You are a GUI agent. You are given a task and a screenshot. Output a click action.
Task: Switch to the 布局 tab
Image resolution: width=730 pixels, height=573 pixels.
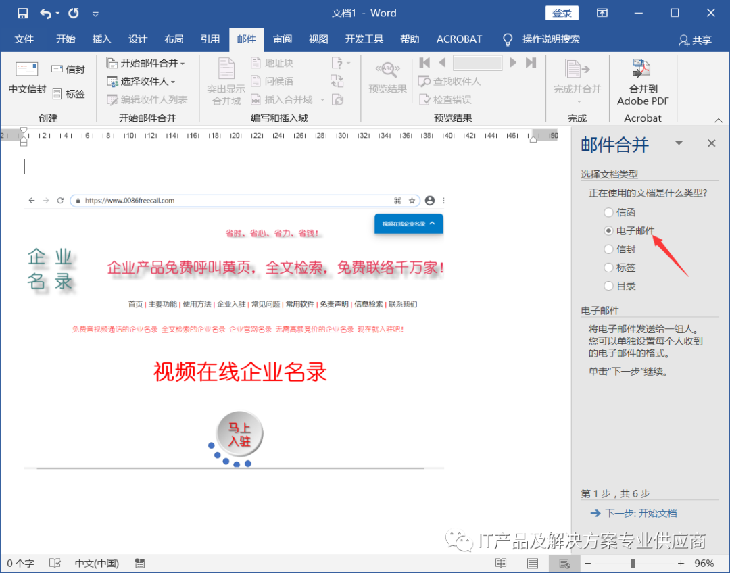[174, 39]
